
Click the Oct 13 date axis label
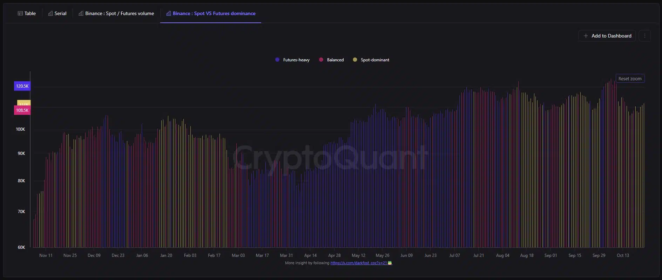click(x=623, y=255)
